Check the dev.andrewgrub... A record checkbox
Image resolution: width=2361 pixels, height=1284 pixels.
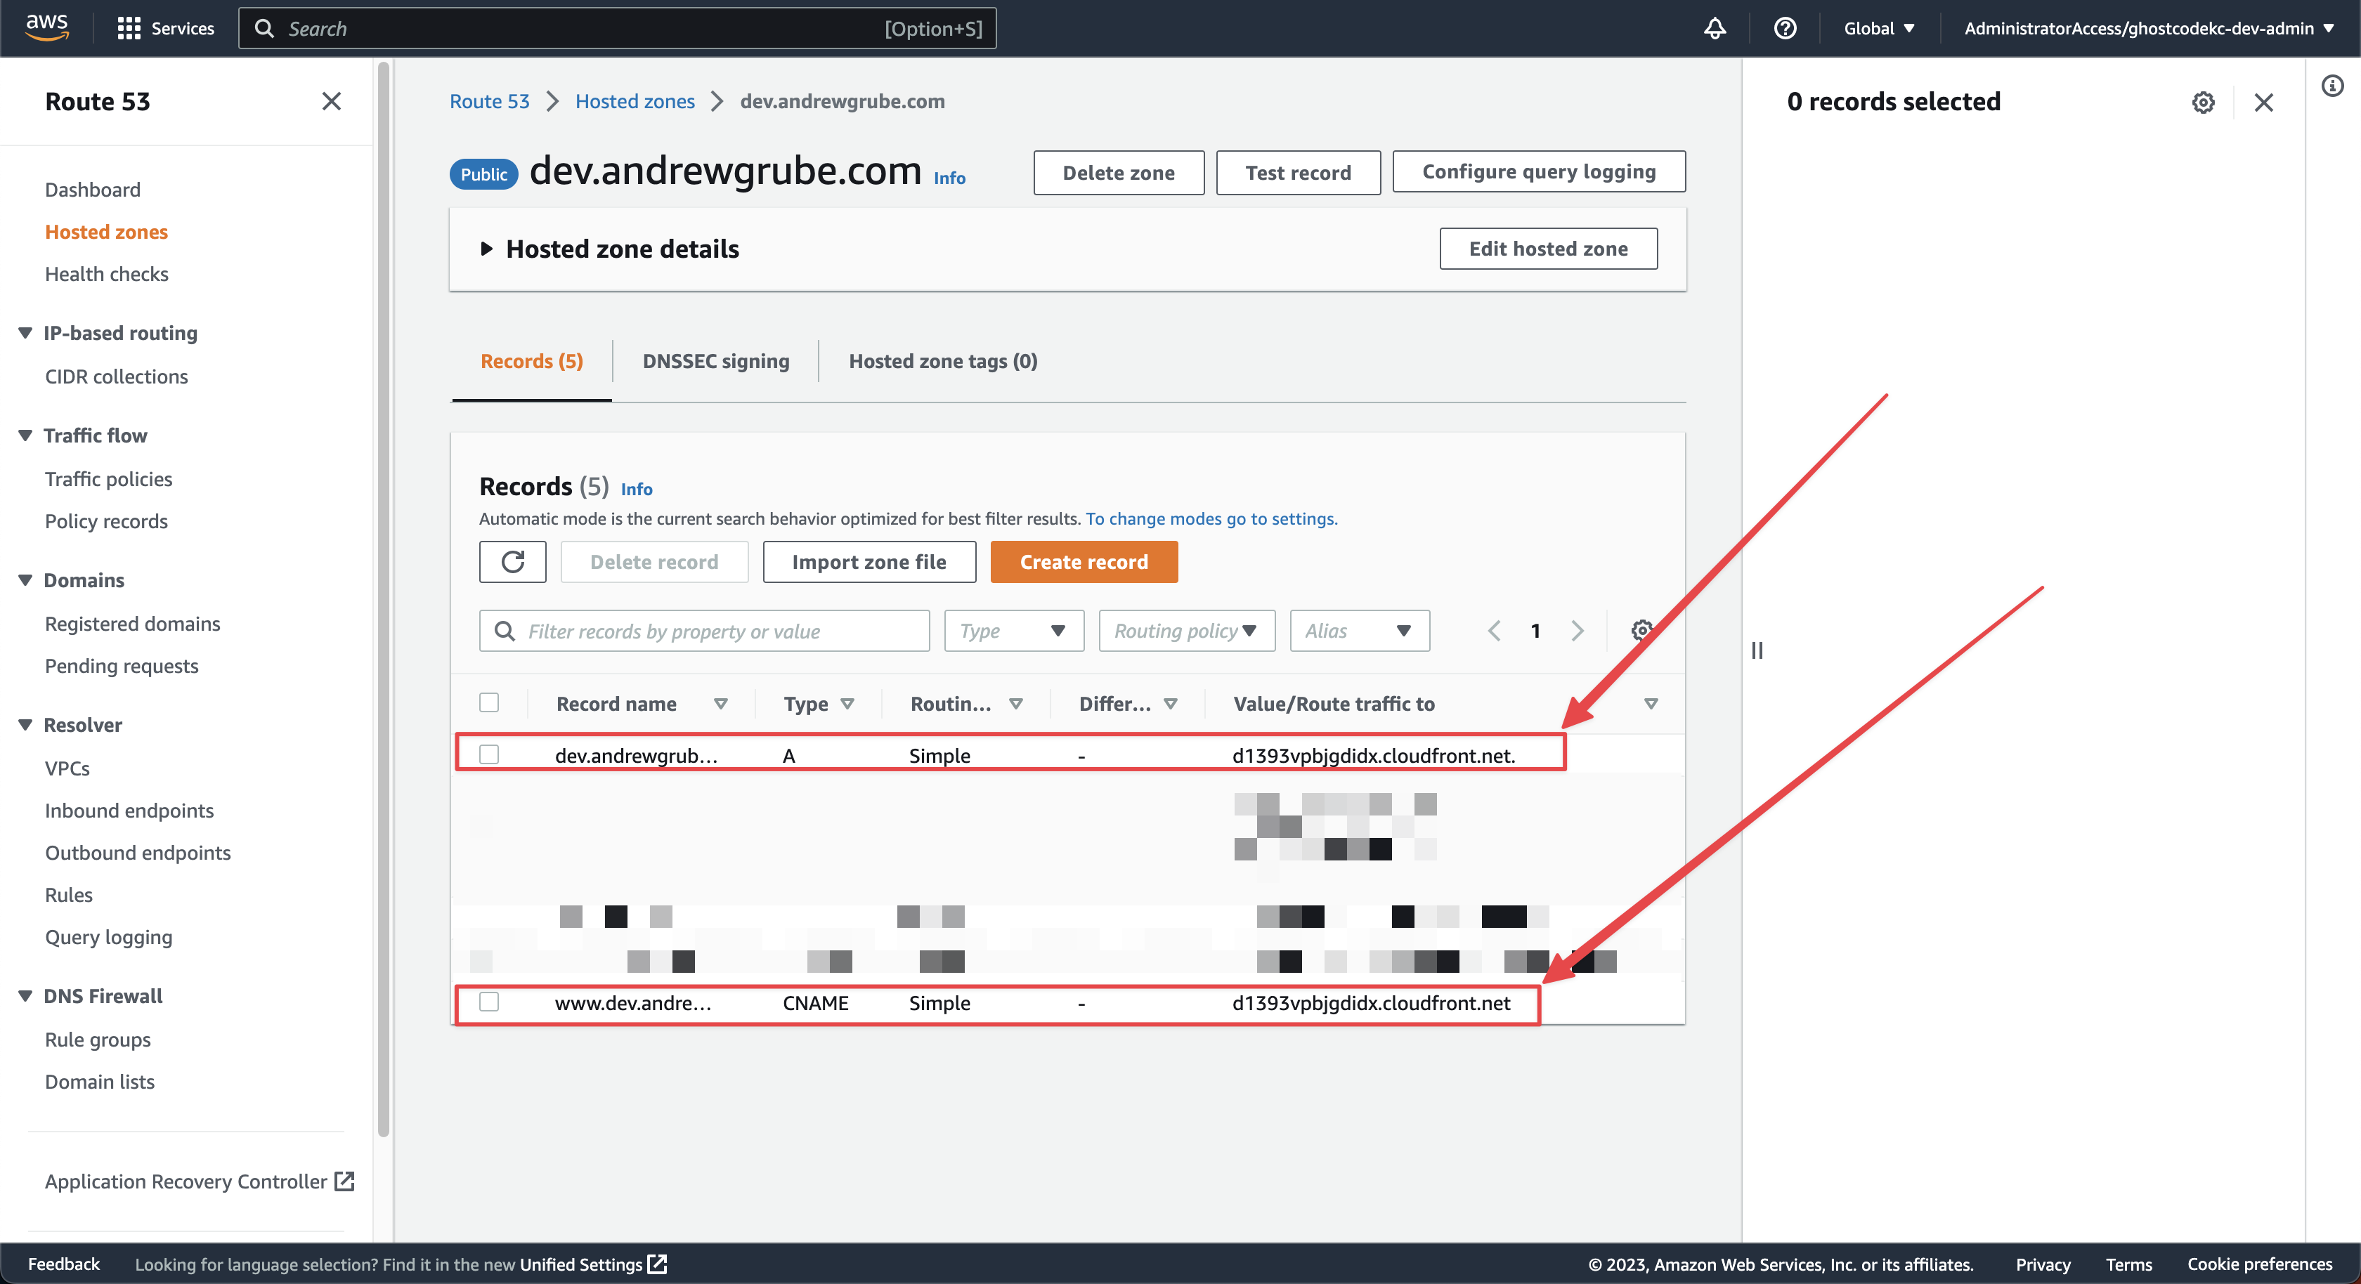tap(490, 754)
